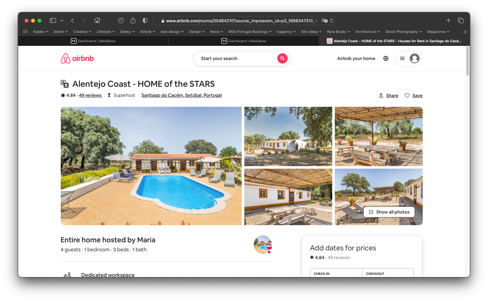Click the Check-in date field
The height and width of the screenshot is (301, 488).
pyautogui.click(x=336, y=273)
